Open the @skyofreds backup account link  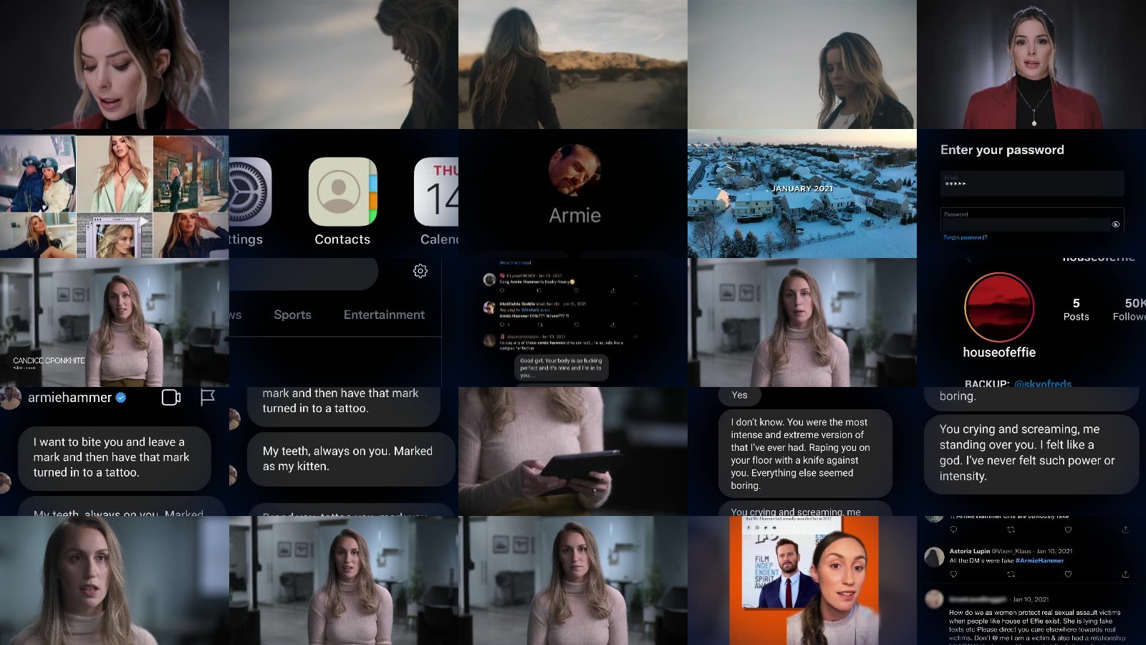click(x=1043, y=383)
